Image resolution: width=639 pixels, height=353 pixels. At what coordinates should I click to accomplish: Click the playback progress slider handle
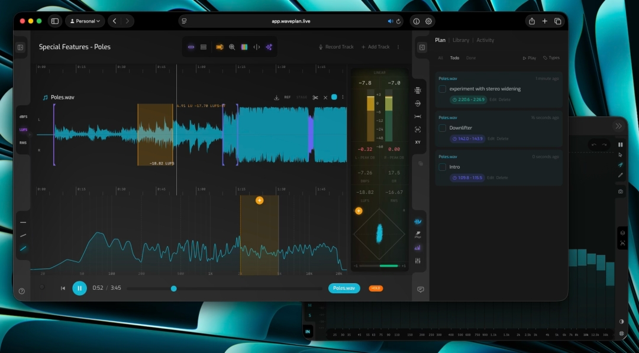tap(173, 289)
